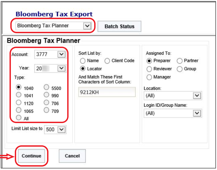217x170 pixels.
Task: Open the Limit List size dropdown
Action: [x=55, y=129]
